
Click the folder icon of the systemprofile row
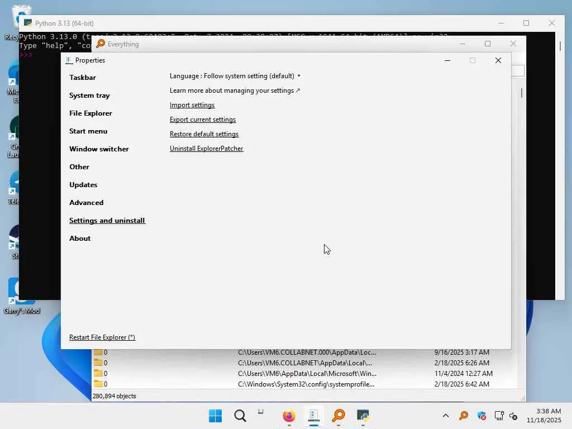(x=98, y=384)
